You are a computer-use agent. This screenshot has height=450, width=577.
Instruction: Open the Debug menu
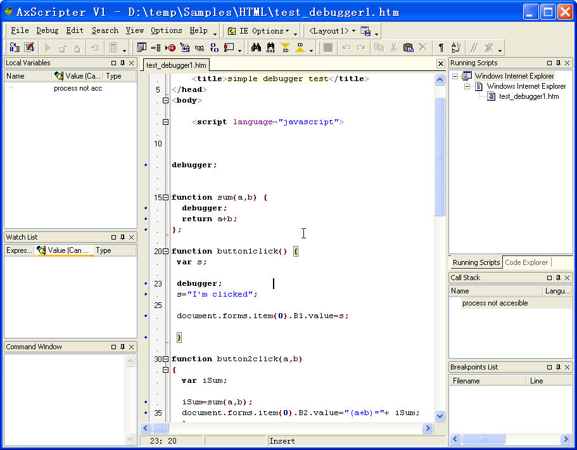[x=47, y=30]
